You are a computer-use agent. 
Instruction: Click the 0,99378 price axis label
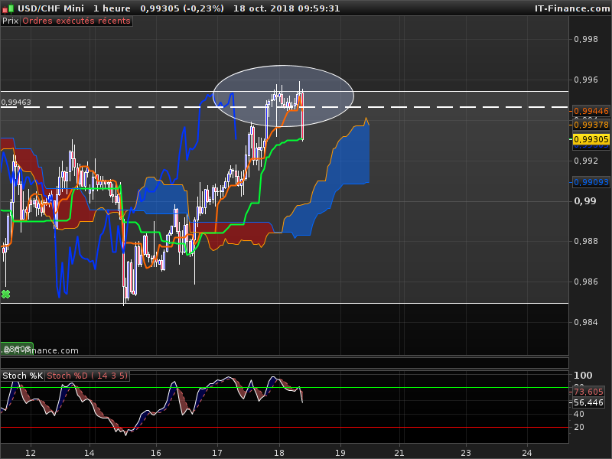pyautogui.click(x=591, y=125)
